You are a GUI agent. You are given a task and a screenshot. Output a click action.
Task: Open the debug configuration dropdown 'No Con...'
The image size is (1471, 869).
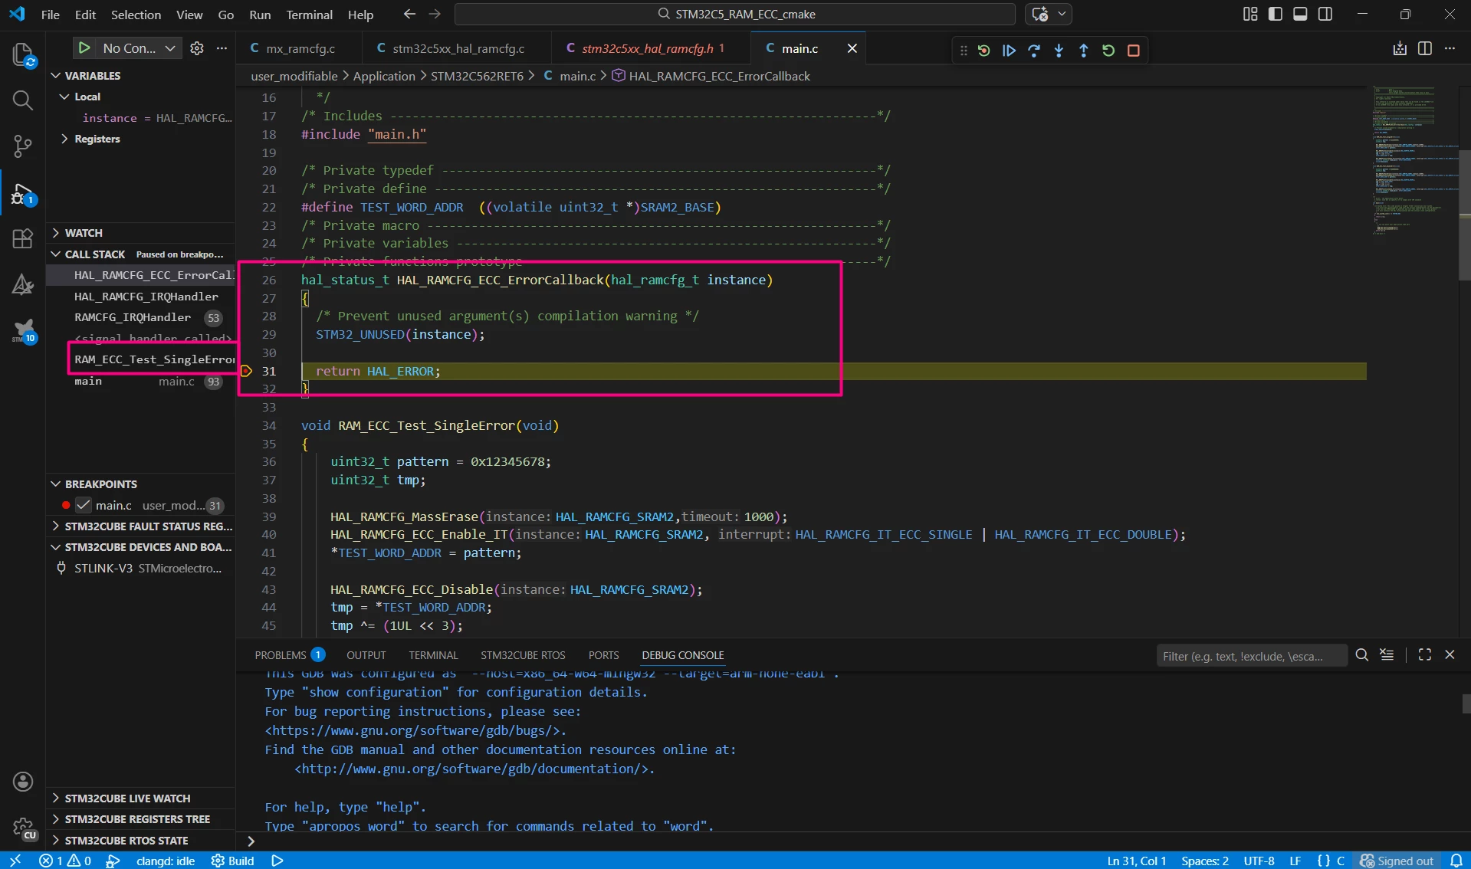139,48
